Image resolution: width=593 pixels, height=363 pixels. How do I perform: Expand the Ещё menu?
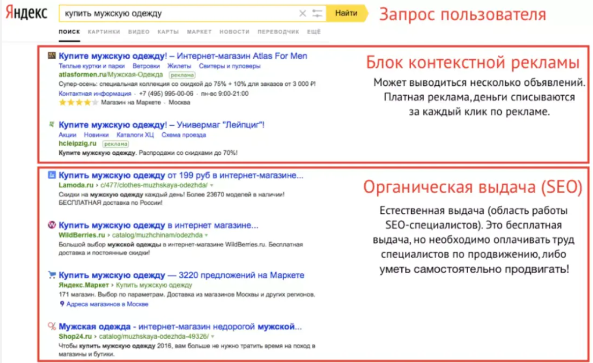pyautogui.click(x=314, y=32)
